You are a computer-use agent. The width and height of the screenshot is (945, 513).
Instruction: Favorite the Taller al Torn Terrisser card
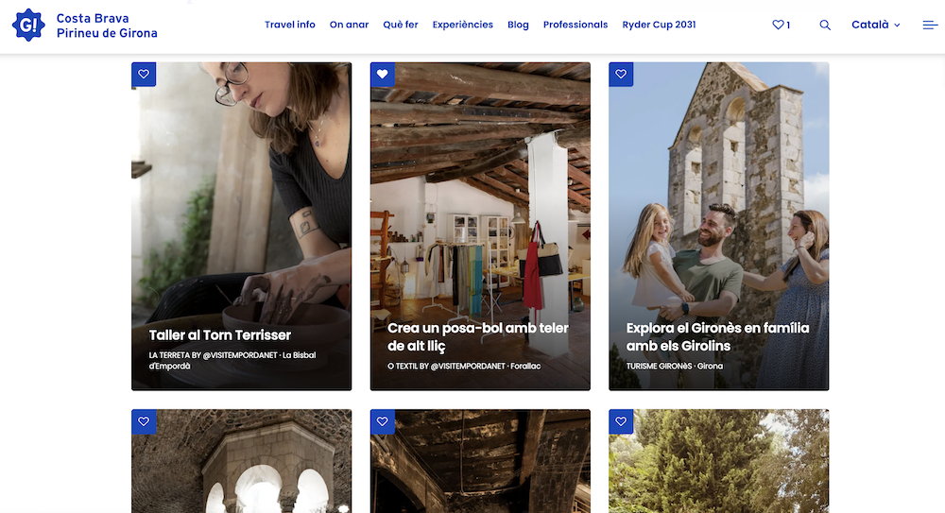144,75
